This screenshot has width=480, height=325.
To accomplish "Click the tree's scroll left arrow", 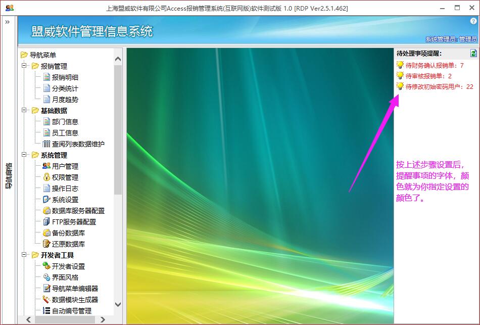I will (28, 319).
